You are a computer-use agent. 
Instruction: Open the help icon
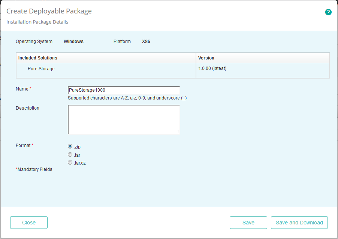328,12
